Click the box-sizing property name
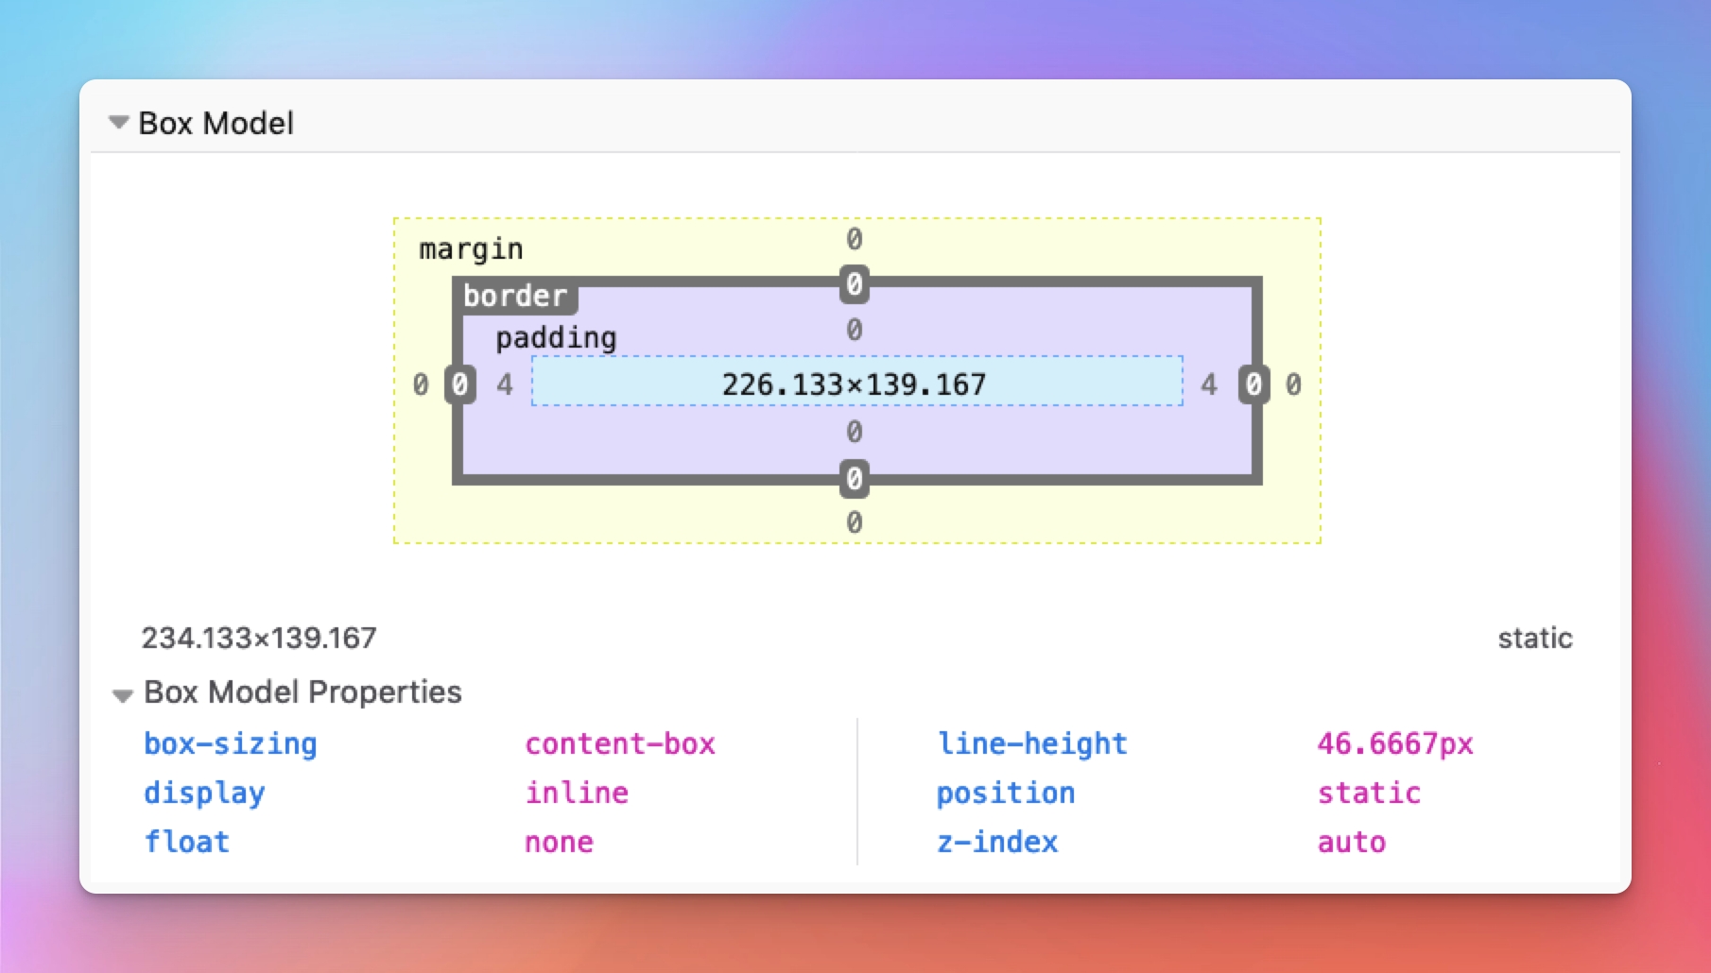This screenshot has width=1711, height=973. [x=231, y=744]
